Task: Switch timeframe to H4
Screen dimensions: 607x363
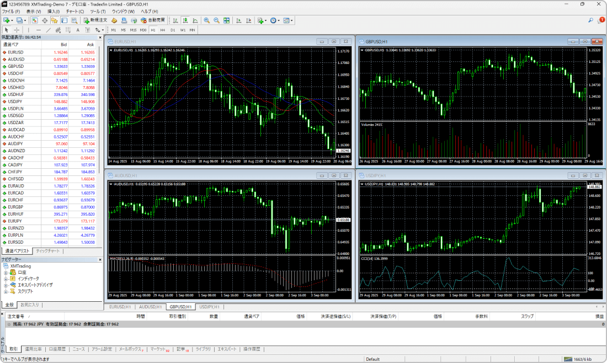Action: [163, 30]
